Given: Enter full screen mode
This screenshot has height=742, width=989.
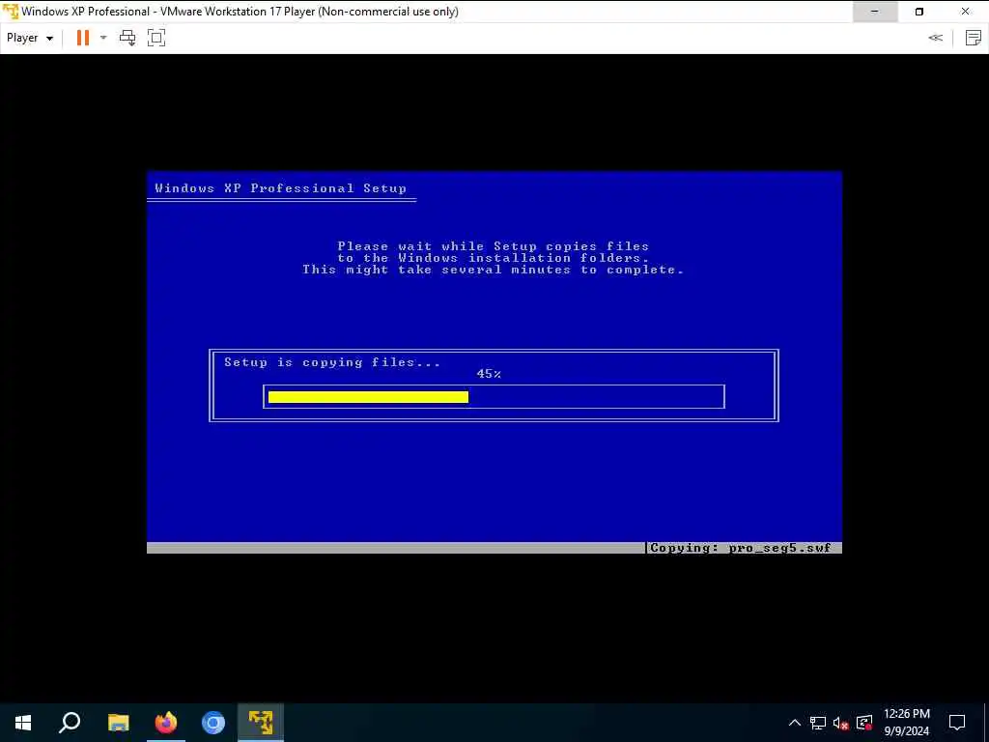Looking at the screenshot, I should [x=156, y=38].
